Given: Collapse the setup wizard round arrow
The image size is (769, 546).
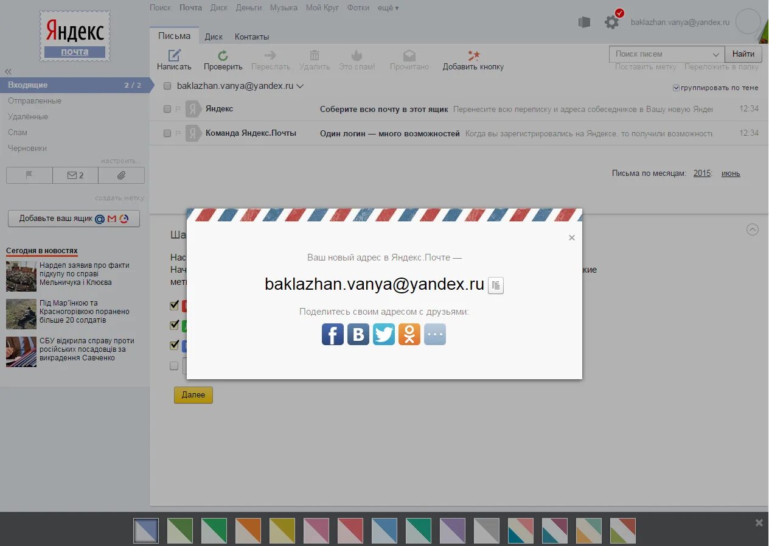Looking at the screenshot, I should pos(753,229).
